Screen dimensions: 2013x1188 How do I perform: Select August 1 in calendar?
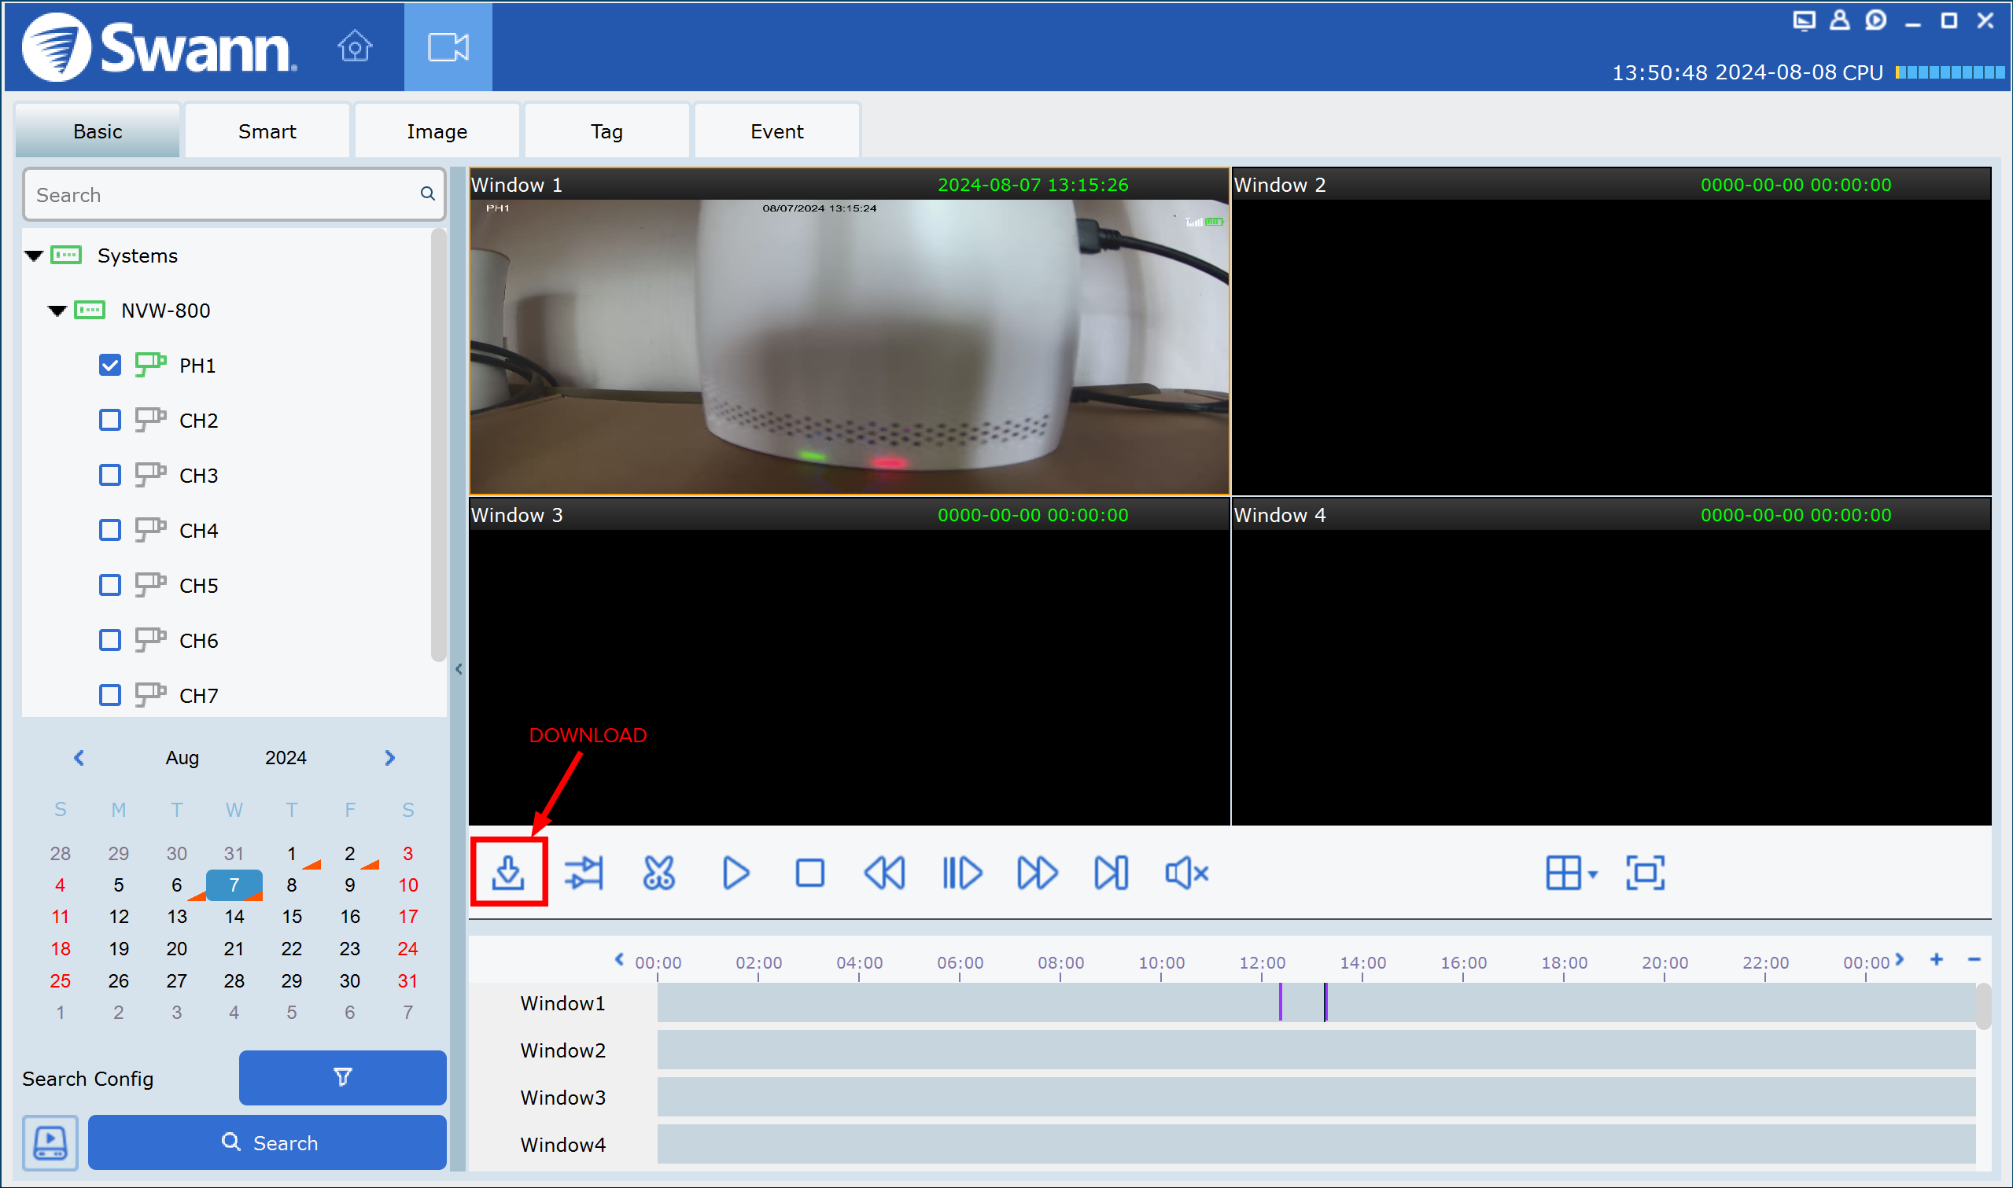292,853
